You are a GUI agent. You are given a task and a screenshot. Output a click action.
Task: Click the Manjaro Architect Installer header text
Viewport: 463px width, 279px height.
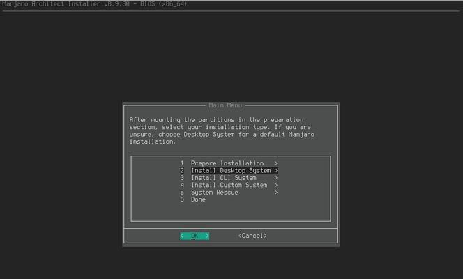click(95, 4)
